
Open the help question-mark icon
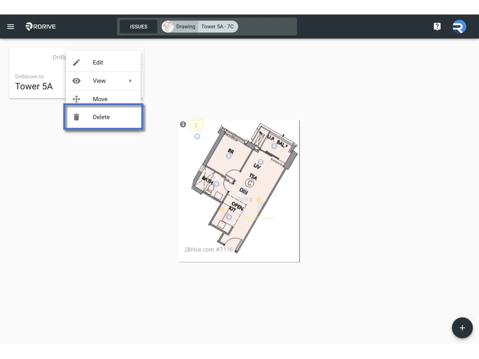[437, 26]
